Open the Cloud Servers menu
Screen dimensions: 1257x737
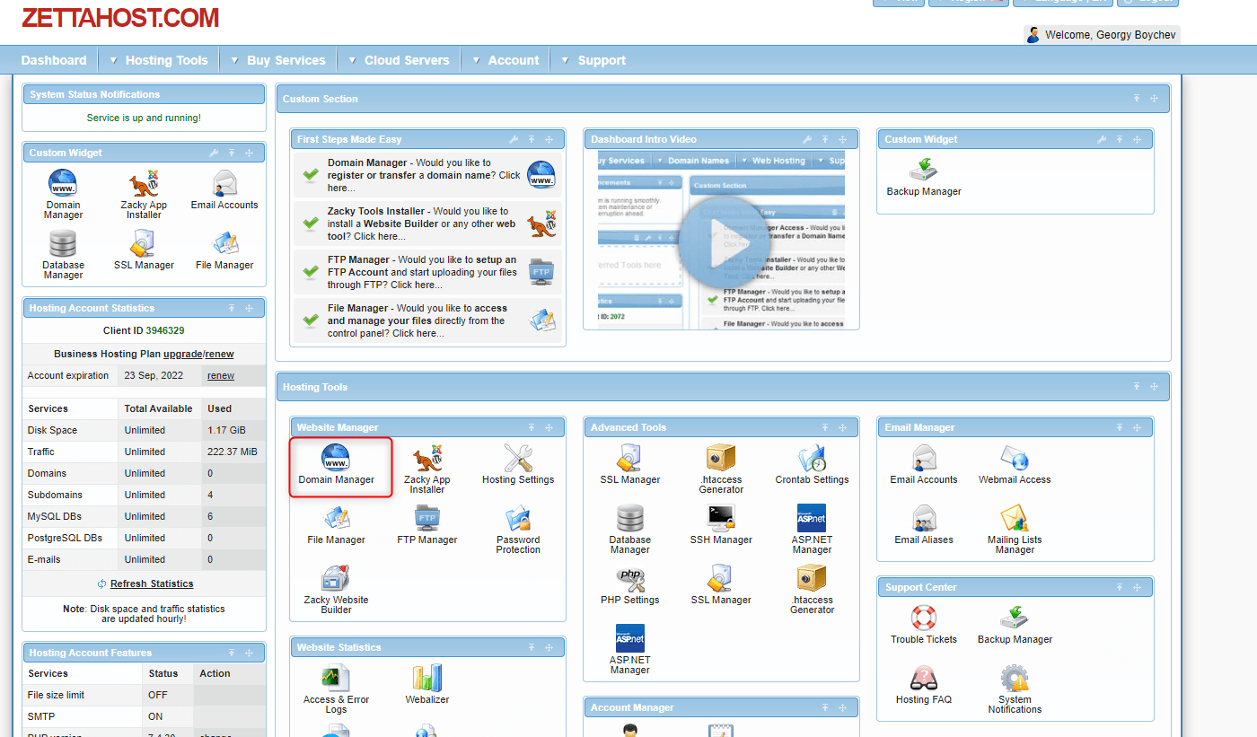[398, 60]
